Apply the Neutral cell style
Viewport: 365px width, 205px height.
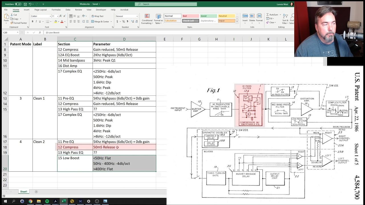tap(226, 16)
